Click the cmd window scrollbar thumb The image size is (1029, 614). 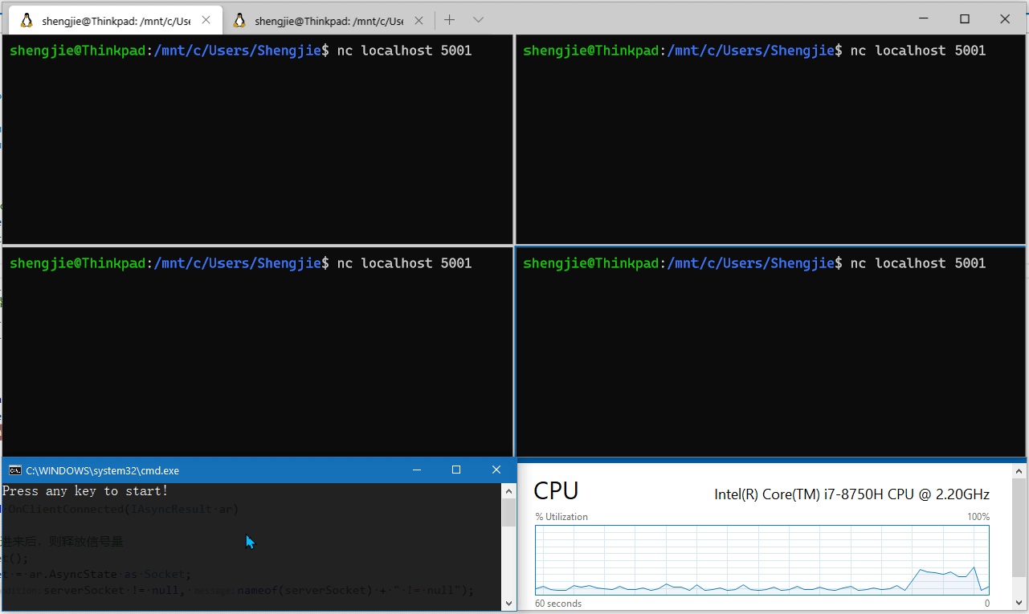[508, 512]
